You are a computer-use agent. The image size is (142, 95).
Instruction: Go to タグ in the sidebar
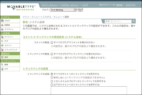pyautogui.click(x=10, y=41)
